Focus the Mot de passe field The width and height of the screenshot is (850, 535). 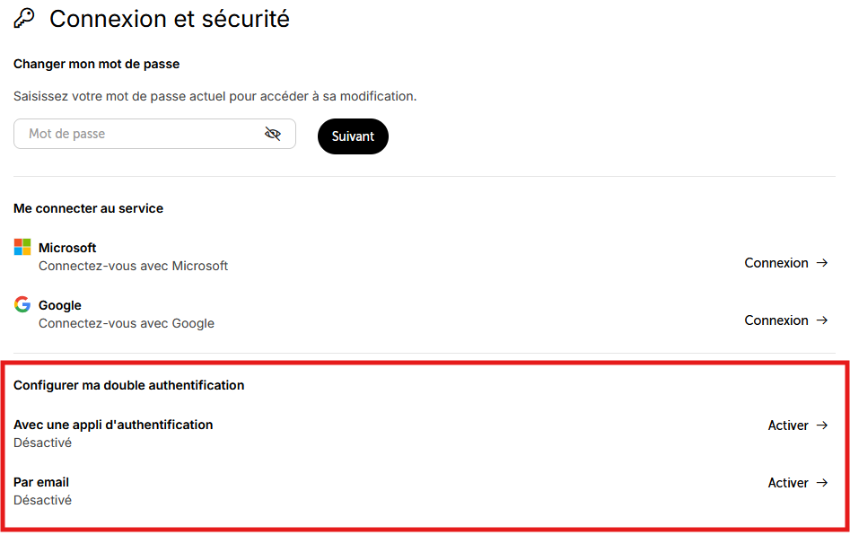tap(154, 134)
